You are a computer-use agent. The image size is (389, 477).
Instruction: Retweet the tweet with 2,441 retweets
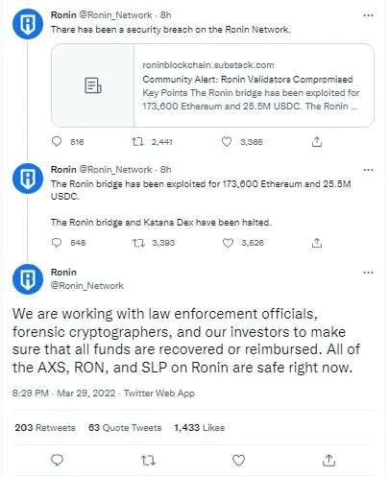138,141
